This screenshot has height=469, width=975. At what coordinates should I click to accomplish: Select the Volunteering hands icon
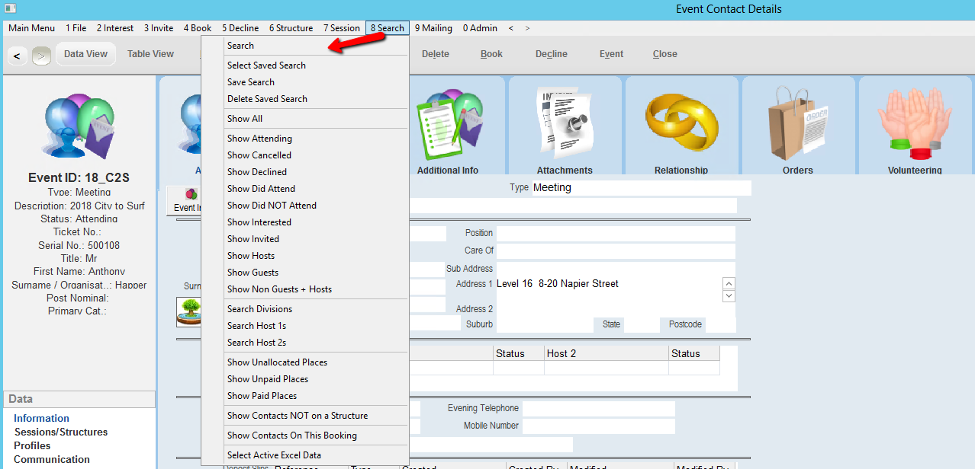914,122
